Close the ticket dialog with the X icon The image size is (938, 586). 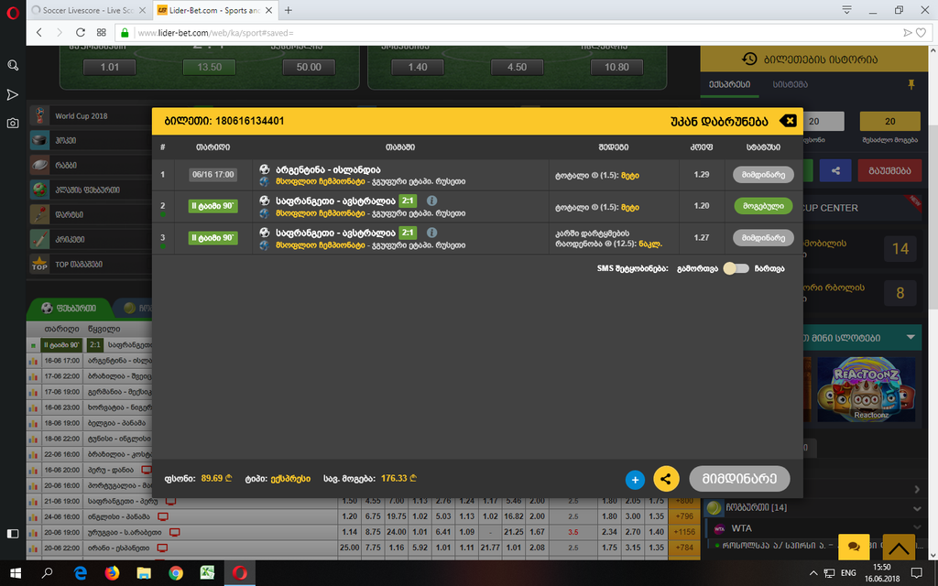click(788, 121)
